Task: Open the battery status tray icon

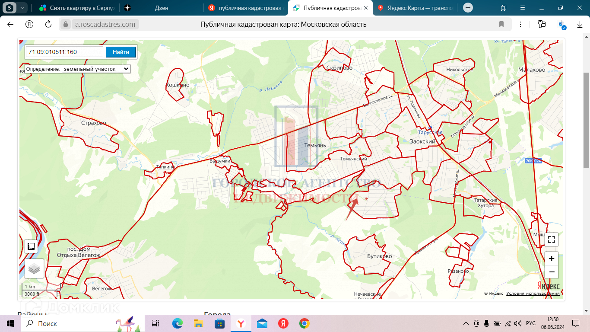Action: pos(497,323)
